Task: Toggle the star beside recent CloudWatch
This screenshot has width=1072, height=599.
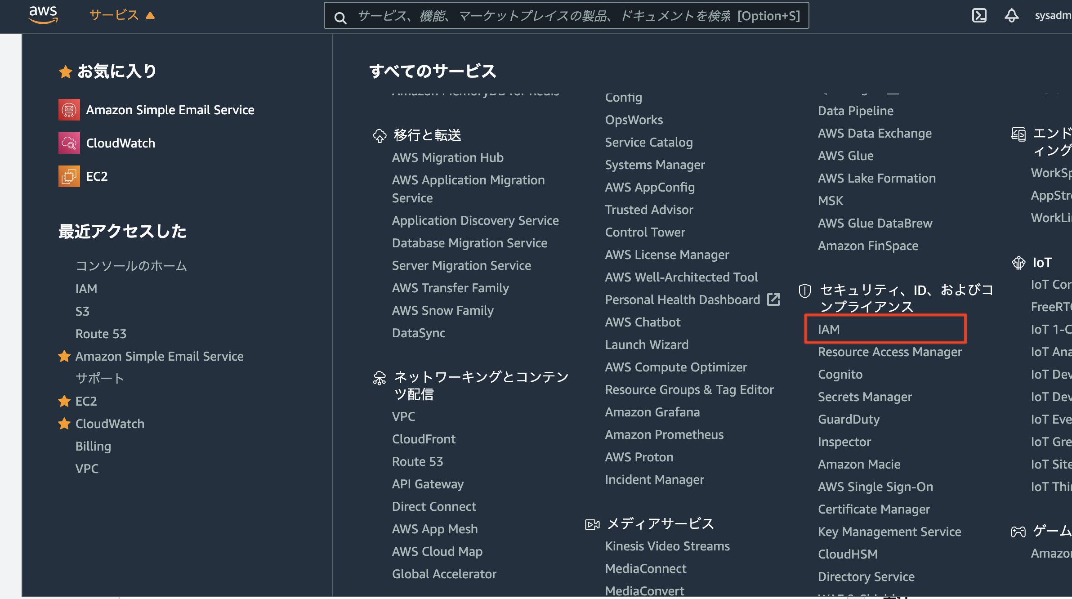Action: [64, 424]
